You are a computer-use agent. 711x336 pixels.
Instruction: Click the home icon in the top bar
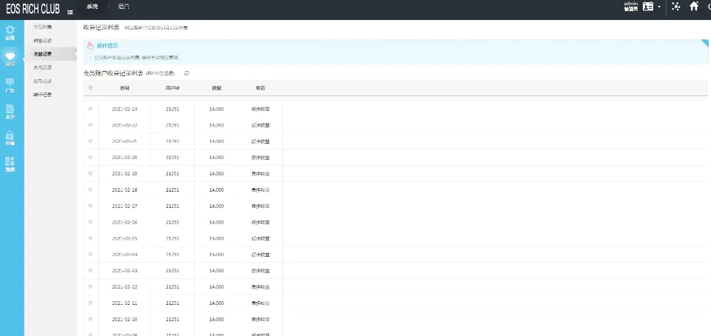(x=694, y=7)
